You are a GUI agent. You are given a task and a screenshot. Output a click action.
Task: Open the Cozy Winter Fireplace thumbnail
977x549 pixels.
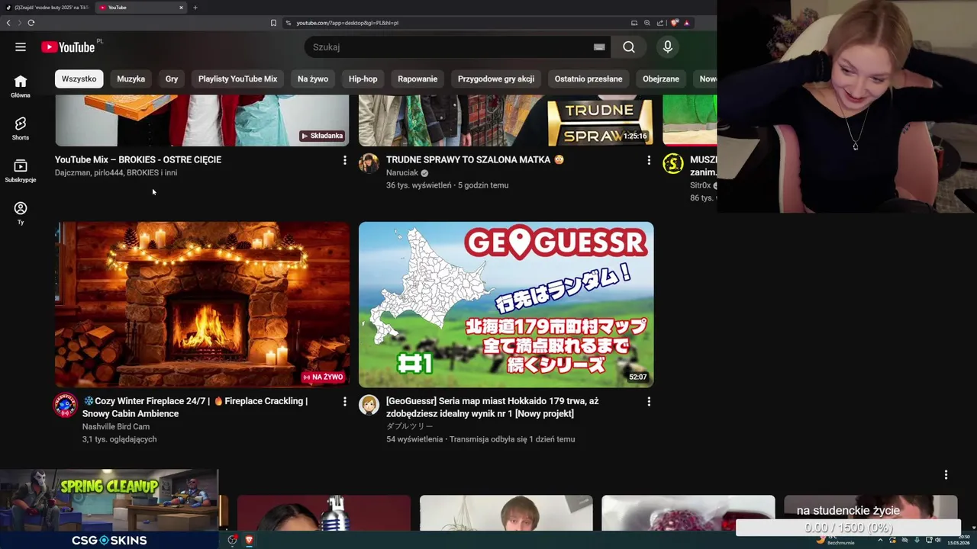202,304
